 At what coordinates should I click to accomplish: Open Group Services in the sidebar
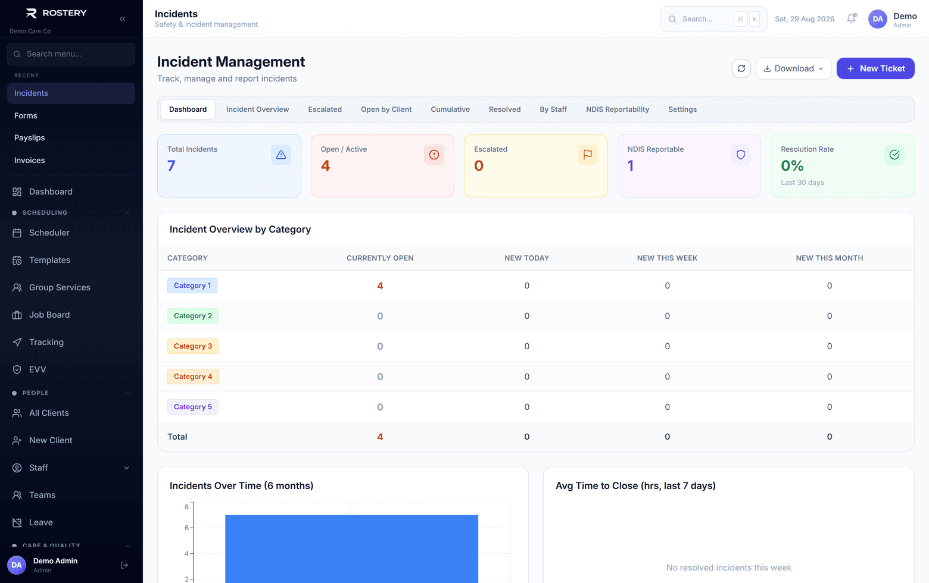71,287
